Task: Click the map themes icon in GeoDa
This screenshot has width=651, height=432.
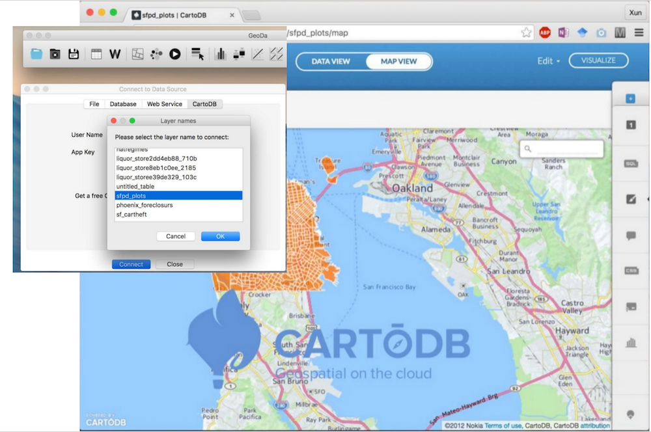Action: [x=137, y=54]
